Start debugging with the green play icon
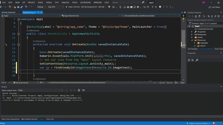The width and height of the screenshot is (223, 125). [67, 7]
